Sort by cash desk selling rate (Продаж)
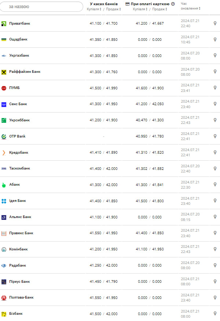 click(113, 9)
